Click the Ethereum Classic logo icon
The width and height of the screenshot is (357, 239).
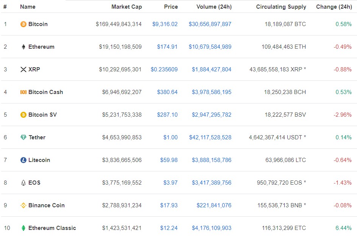pos(23,228)
